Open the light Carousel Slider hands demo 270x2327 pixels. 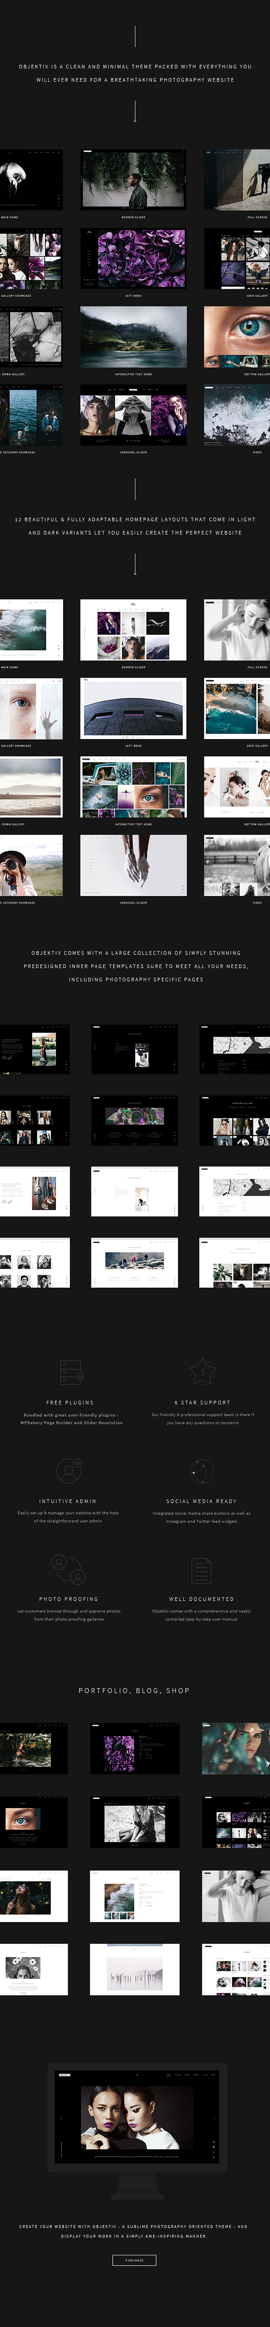point(134,865)
